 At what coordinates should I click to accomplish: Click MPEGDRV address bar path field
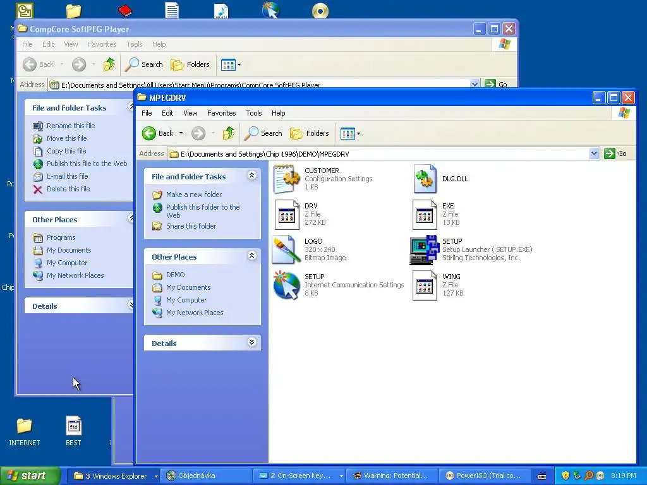[x=378, y=154]
